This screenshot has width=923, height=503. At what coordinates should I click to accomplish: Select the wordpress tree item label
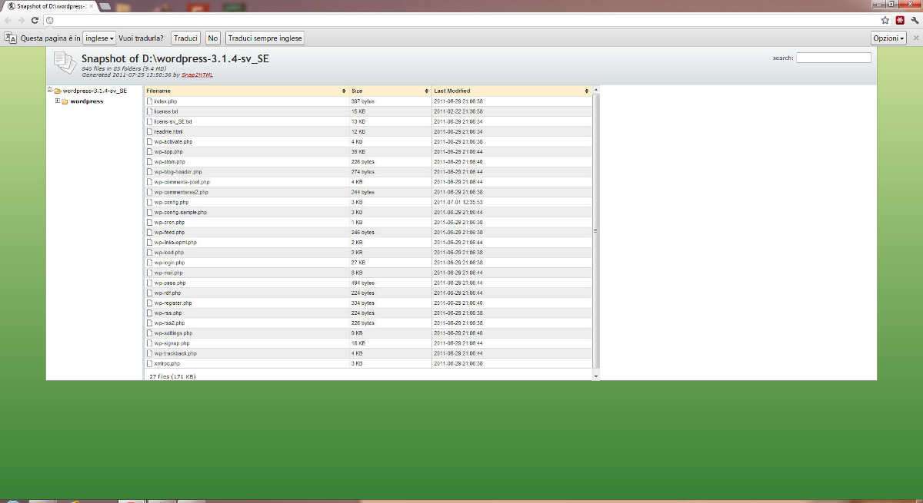tap(87, 101)
